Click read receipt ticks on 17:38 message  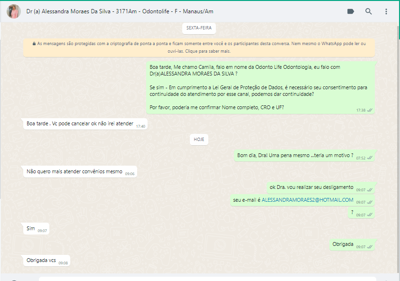pos(370,110)
